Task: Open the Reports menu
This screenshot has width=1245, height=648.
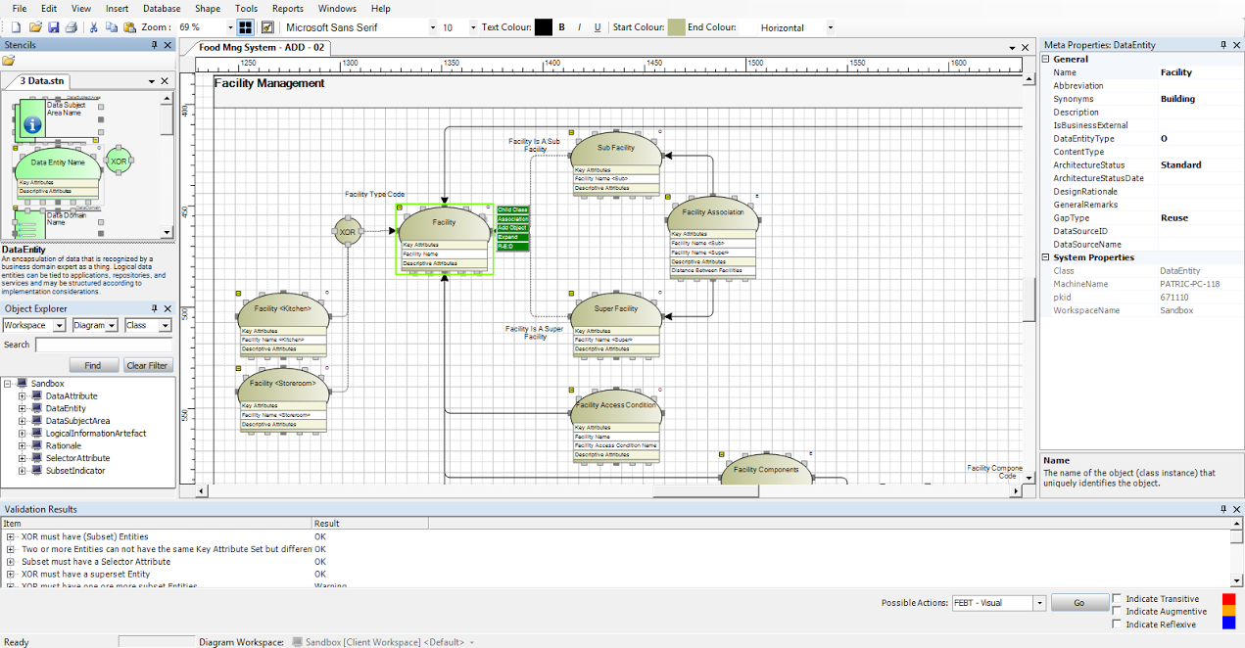Action: click(x=288, y=8)
